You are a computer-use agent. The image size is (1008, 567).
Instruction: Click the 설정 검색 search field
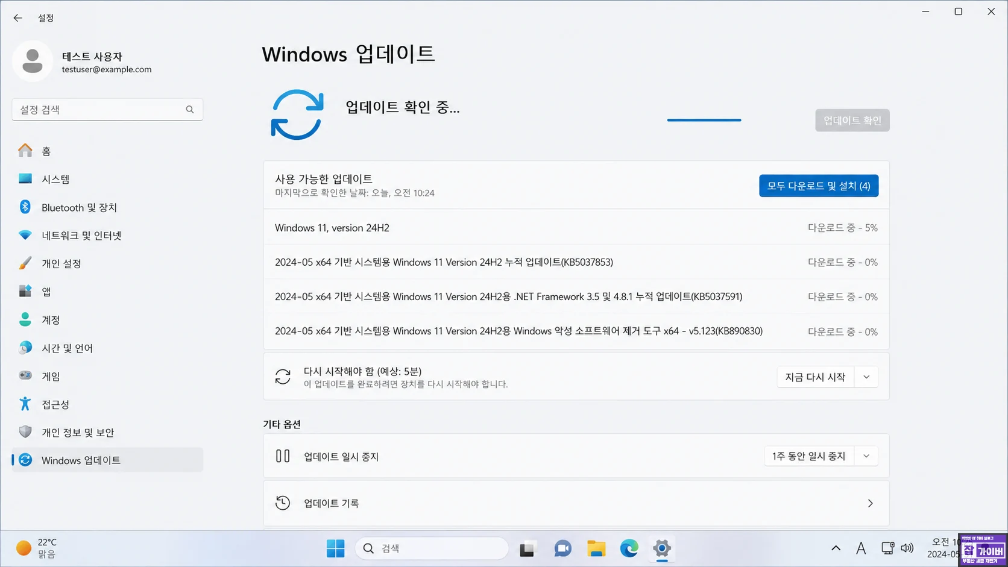point(107,110)
